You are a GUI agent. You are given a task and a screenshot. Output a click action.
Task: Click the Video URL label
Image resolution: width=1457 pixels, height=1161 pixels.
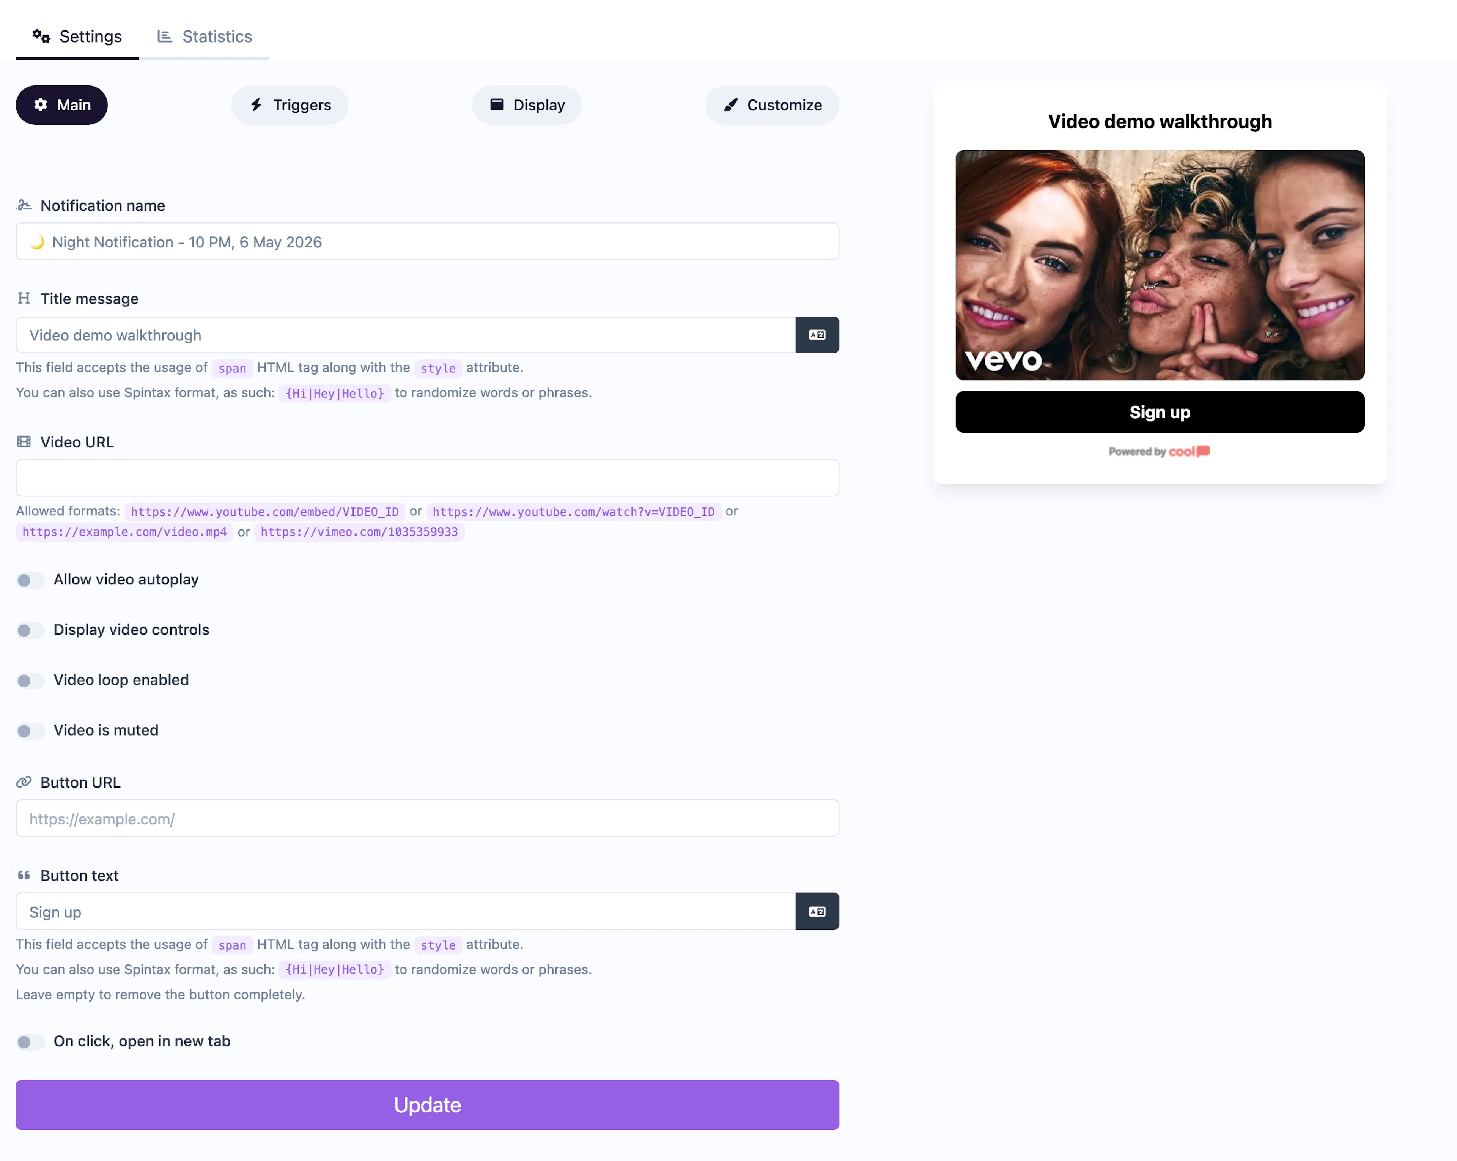click(77, 442)
